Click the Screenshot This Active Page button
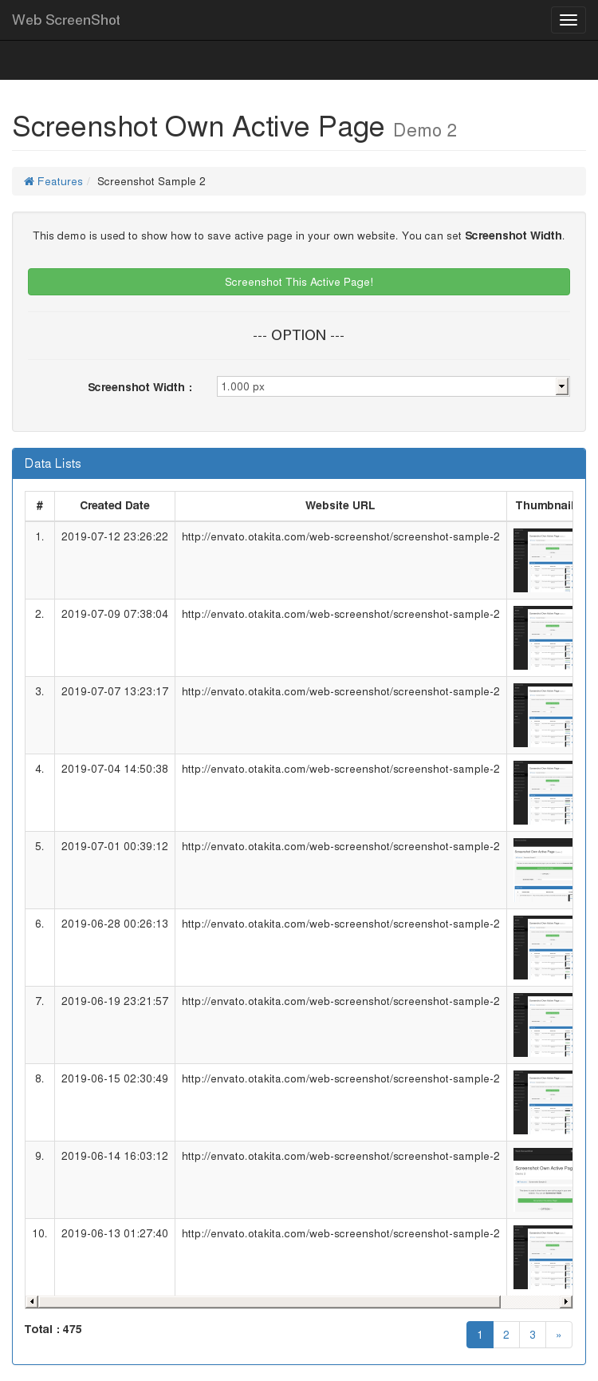 (298, 282)
